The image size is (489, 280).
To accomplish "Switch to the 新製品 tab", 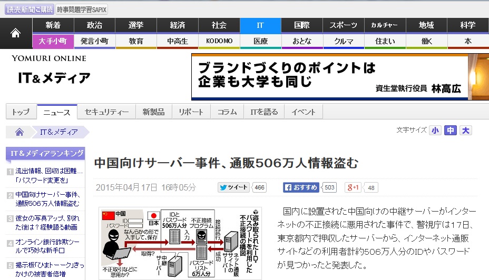I will click(153, 112).
